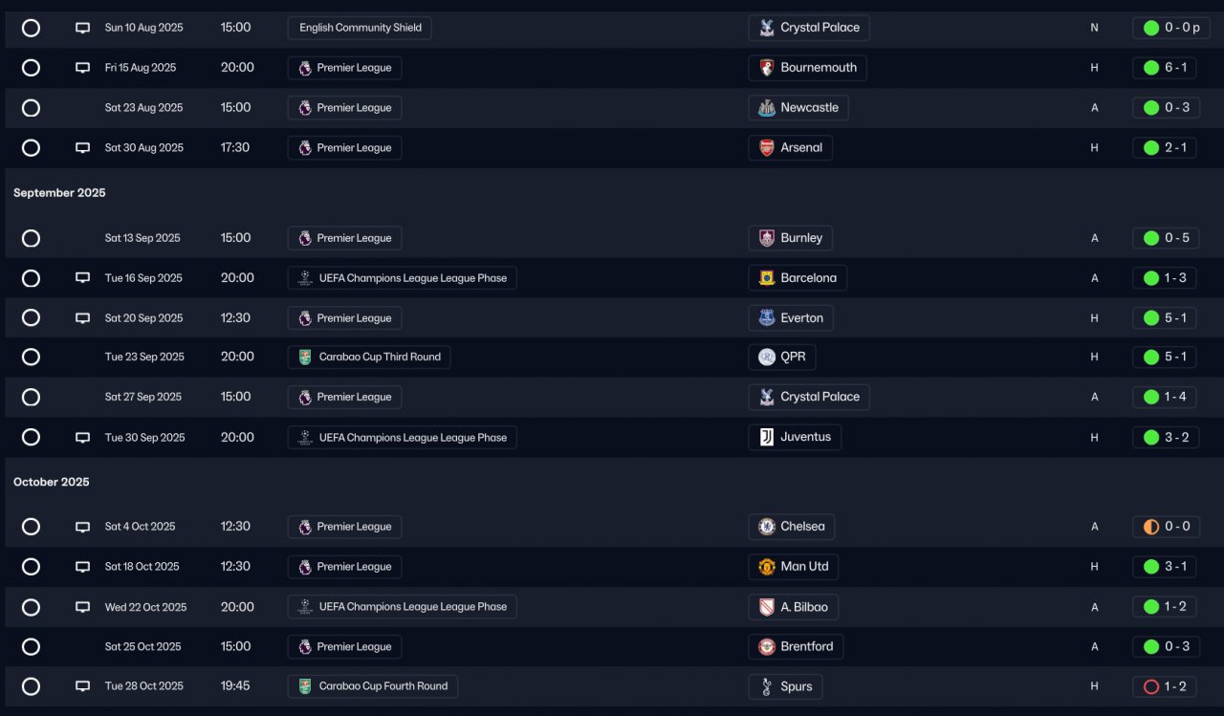Click the TV icon on the Bournemouth fixture row
The width and height of the screenshot is (1224, 716).
(83, 68)
